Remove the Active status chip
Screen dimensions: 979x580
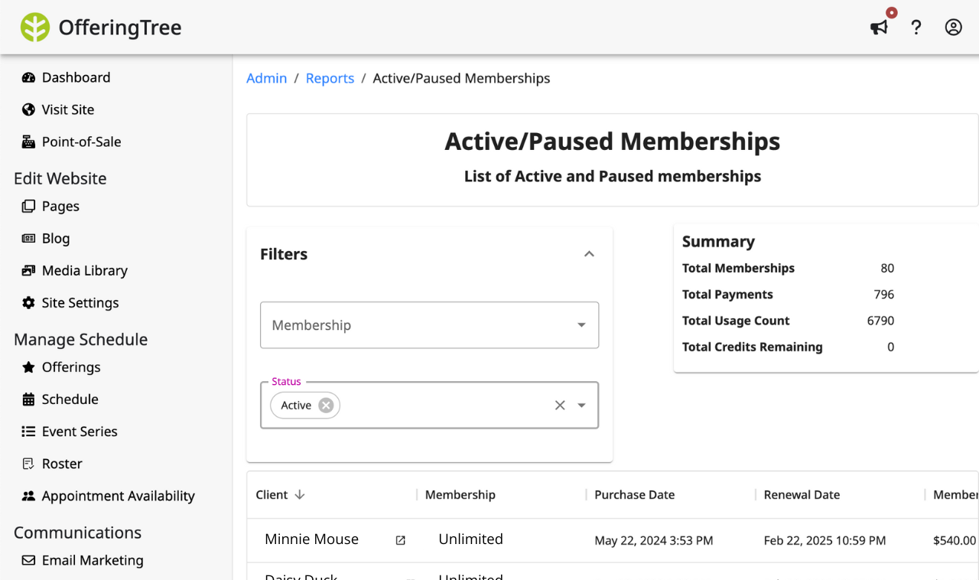coord(326,406)
